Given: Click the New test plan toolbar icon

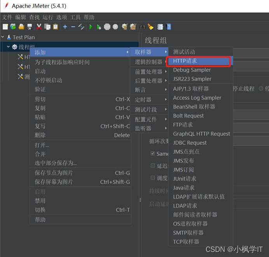Looking at the screenshot, I should pos(5,27).
